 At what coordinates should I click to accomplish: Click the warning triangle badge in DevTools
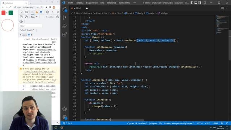(x=37, y=12)
